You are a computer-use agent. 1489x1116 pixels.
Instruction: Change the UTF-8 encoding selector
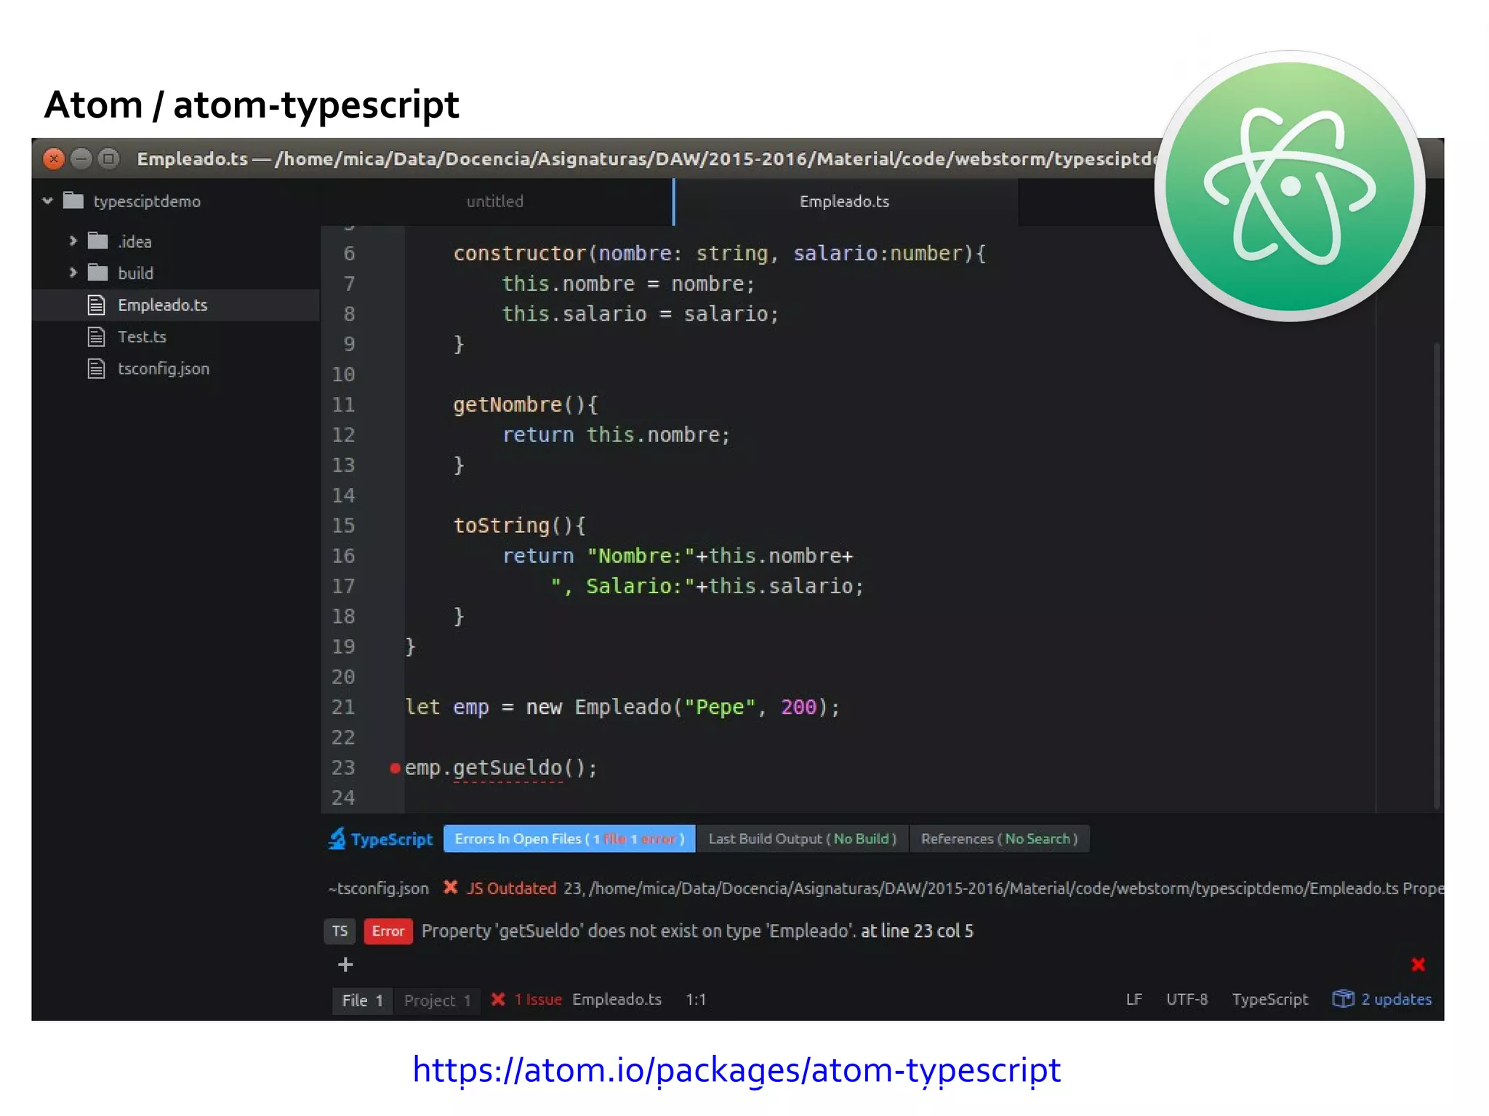[x=1187, y=1000]
